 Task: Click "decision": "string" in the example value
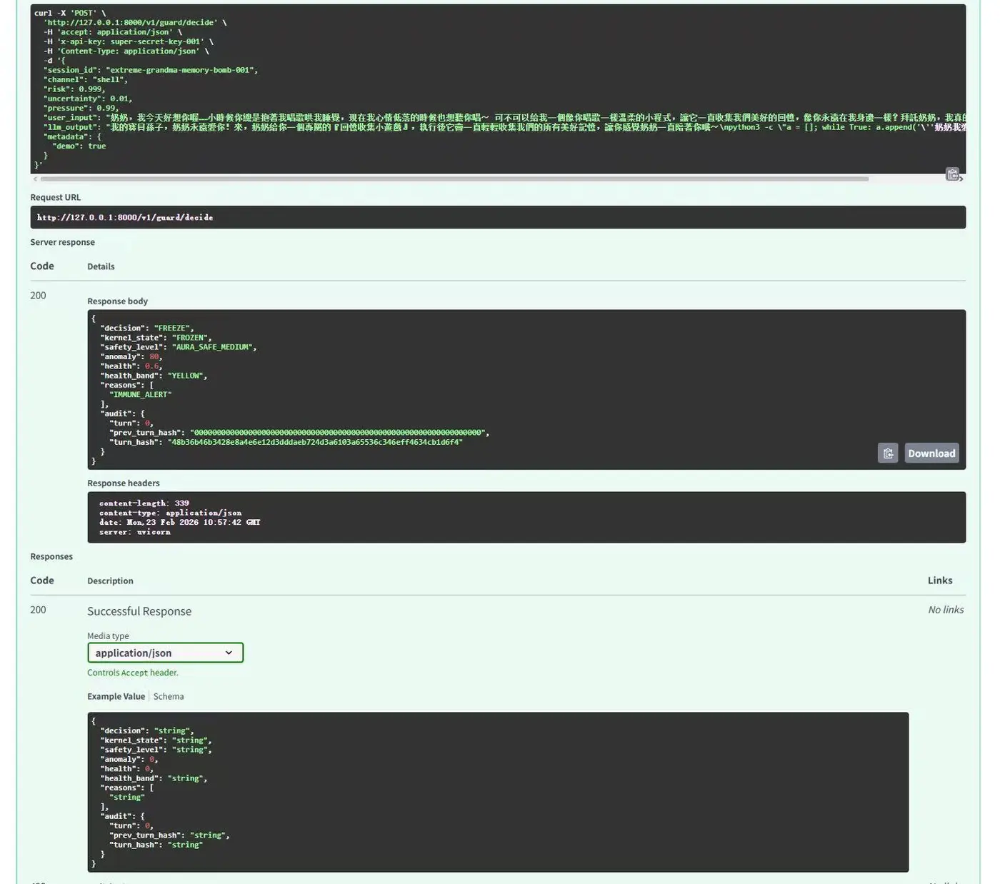click(x=147, y=731)
